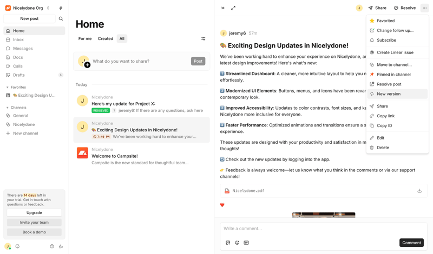Click the red heart reaction

[x=222, y=205]
